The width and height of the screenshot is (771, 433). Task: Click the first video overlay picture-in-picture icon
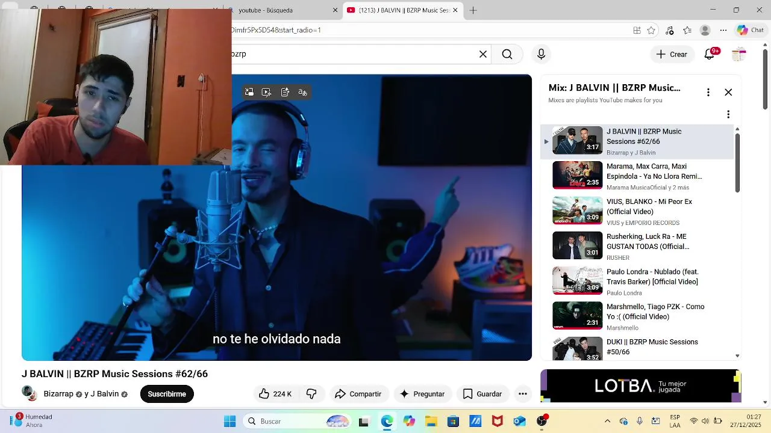[249, 92]
